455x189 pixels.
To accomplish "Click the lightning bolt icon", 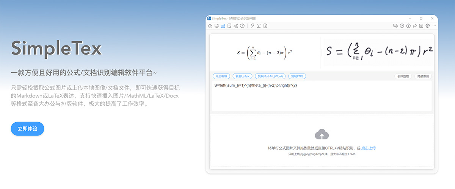I will pos(253,26).
